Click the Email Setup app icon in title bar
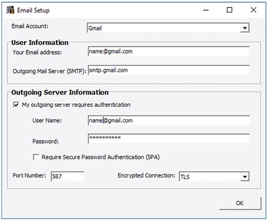268x221 pixels. 10,10
